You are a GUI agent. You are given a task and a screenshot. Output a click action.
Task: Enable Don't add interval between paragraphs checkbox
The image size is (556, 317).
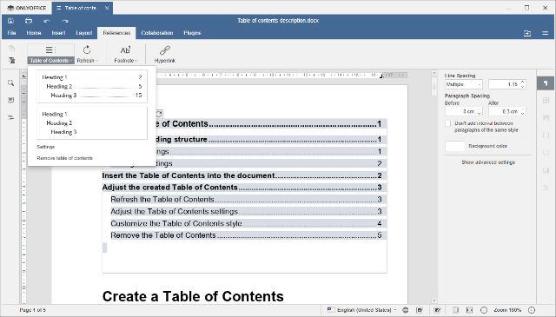(448, 123)
